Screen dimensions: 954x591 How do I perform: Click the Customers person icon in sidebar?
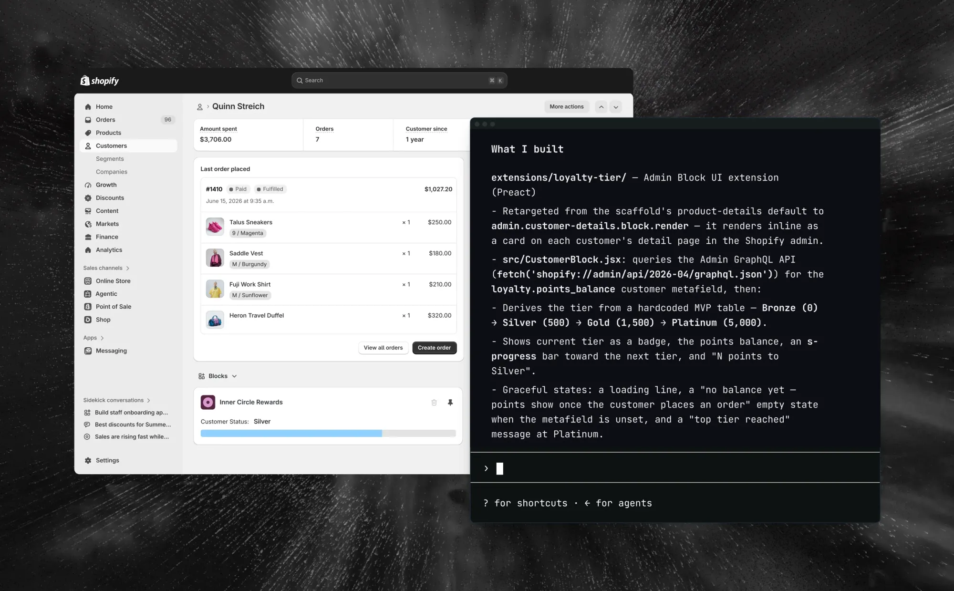pyautogui.click(x=88, y=146)
